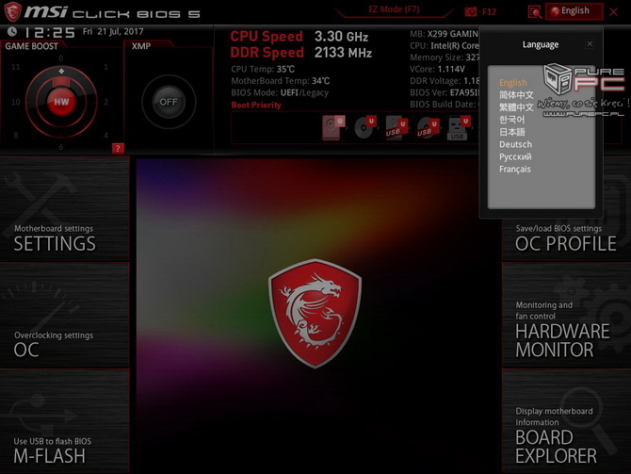This screenshot has height=474, width=631.
Task: Choose Deutsch in the Language list
Action: [515, 144]
